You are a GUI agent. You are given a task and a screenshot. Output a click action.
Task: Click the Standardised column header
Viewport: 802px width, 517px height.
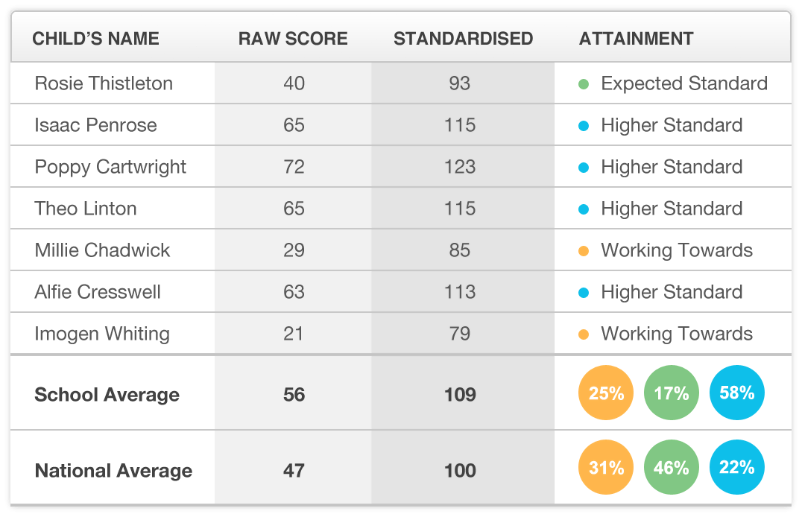pos(463,39)
